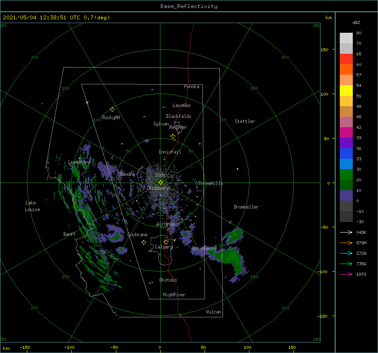Select the yellow diamond marker above Calgary label
Image resolution: width=378 pixels, height=353 pixels.
(166, 242)
